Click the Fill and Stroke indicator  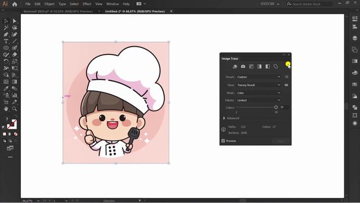pos(12,124)
